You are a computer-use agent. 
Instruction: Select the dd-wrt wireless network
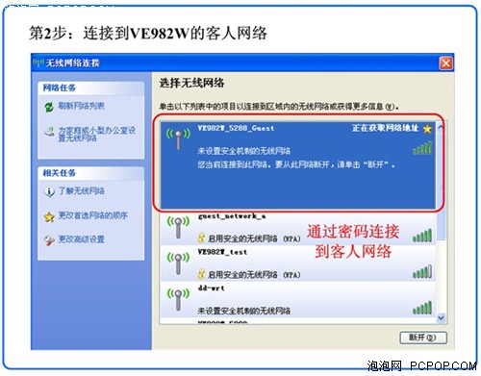point(297,299)
